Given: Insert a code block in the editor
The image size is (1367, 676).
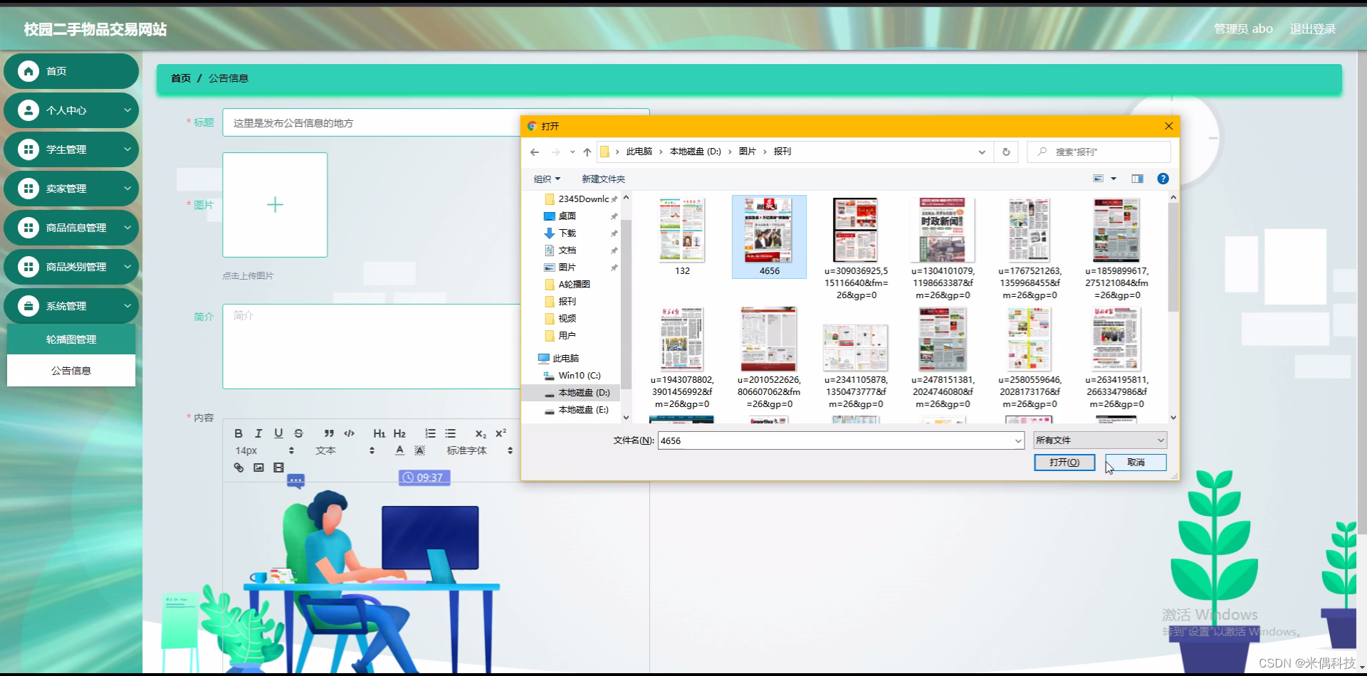Looking at the screenshot, I should (x=349, y=433).
